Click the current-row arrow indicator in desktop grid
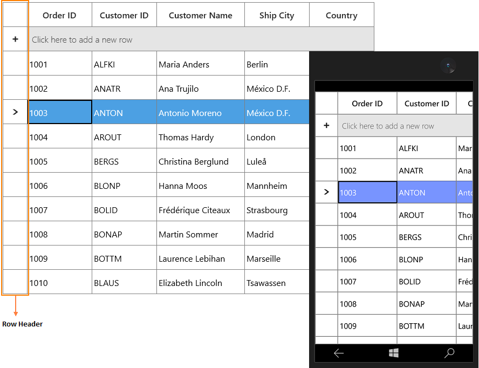The height and width of the screenshot is (368, 479). pyautogui.click(x=15, y=112)
